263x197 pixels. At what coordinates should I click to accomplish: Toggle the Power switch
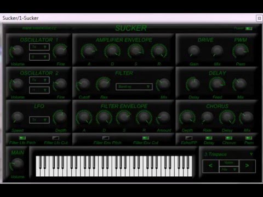coord(249,28)
